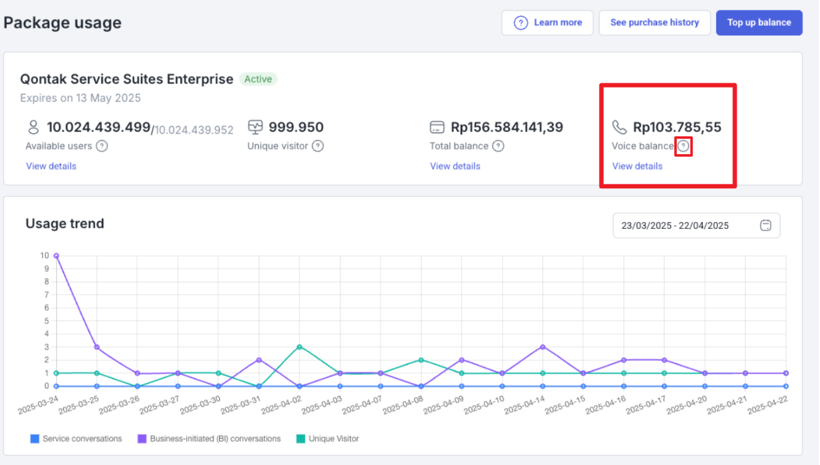820x465 pixels.
Task: Click the card icon by total balance
Action: point(437,128)
